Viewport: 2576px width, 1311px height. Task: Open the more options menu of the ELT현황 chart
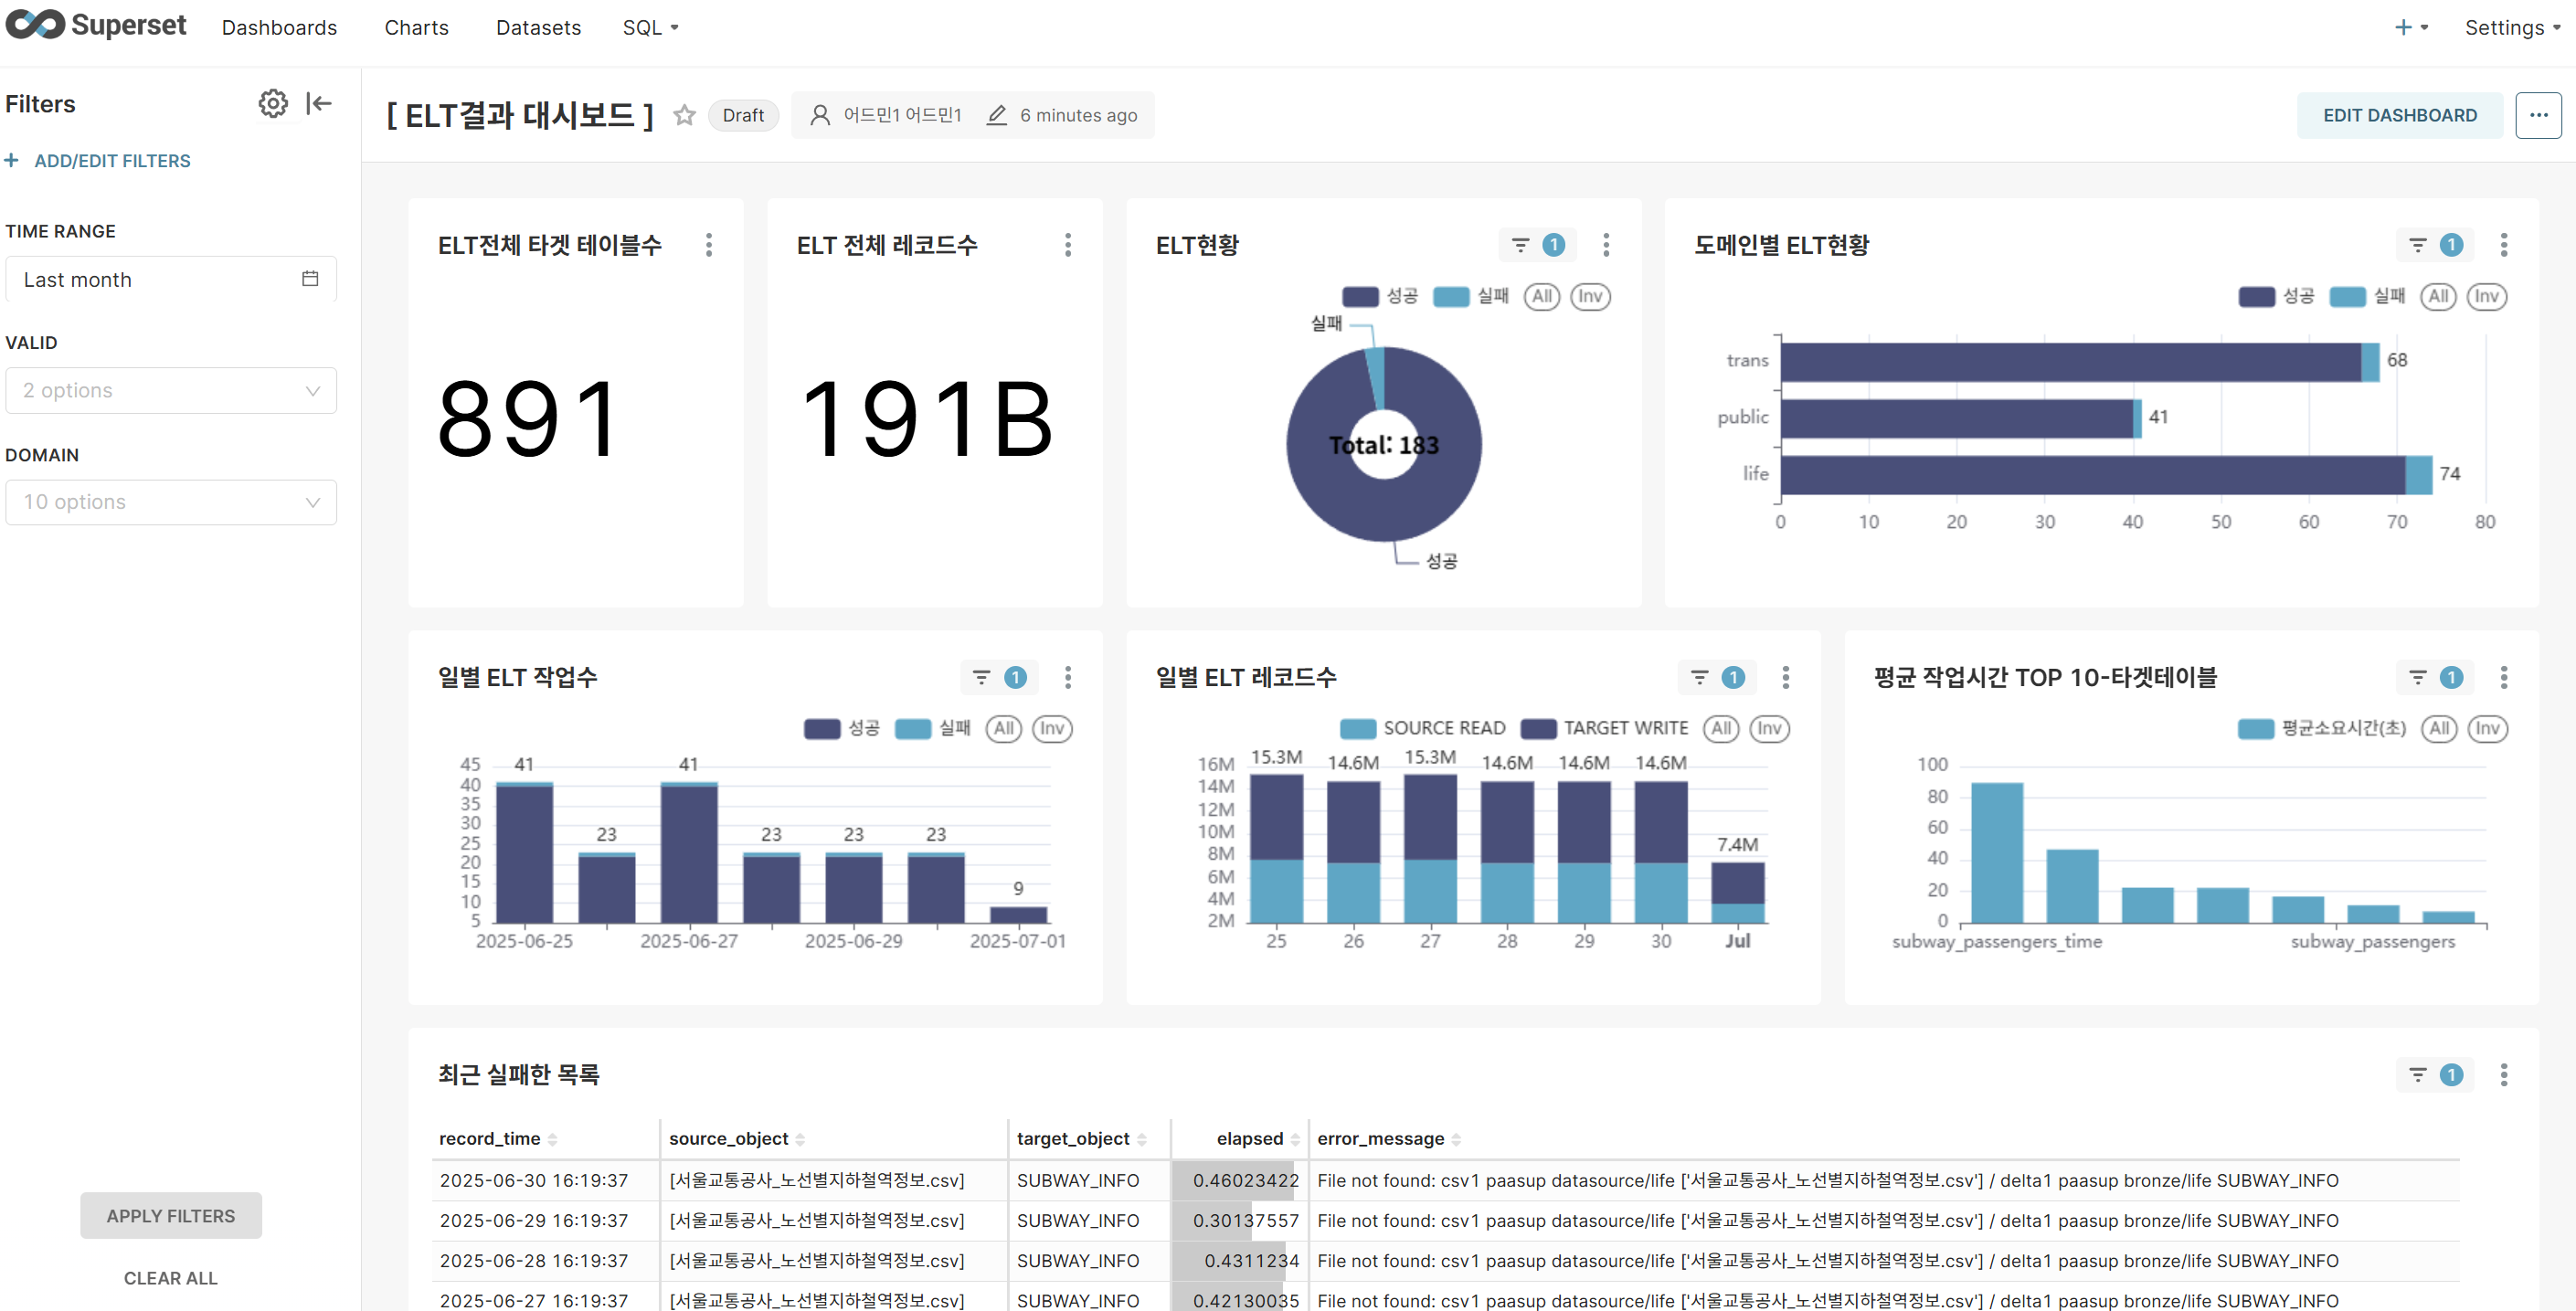(1606, 245)
